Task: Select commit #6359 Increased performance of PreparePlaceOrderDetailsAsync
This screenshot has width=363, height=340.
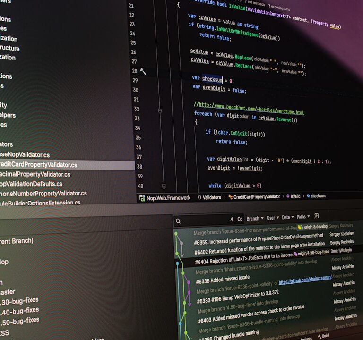Action: click(x=259, y=239)
